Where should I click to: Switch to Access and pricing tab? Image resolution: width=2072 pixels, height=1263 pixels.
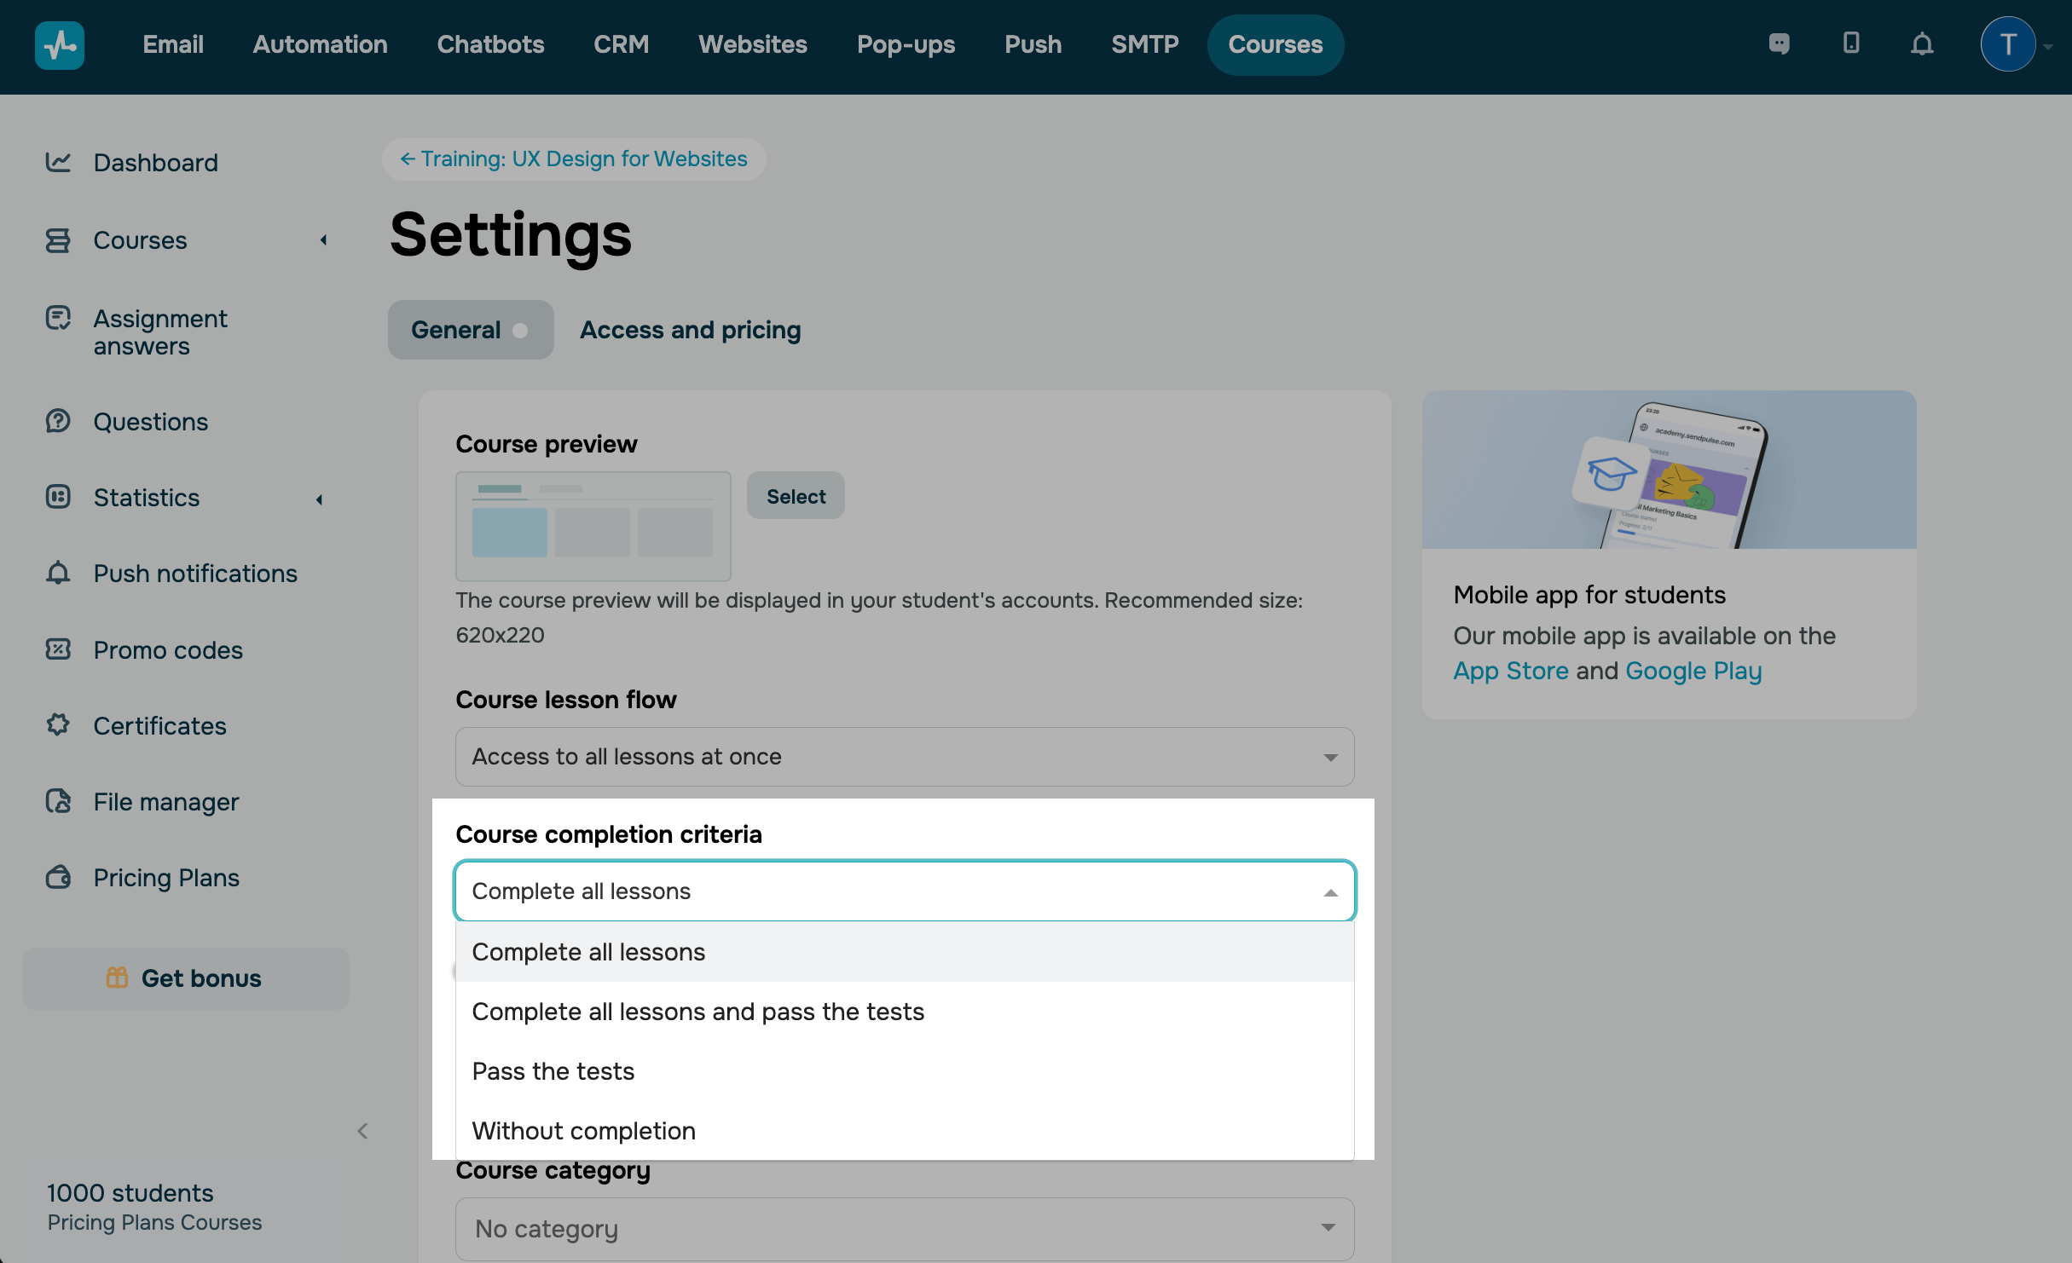pyautogui.click(x=690, y=330)
